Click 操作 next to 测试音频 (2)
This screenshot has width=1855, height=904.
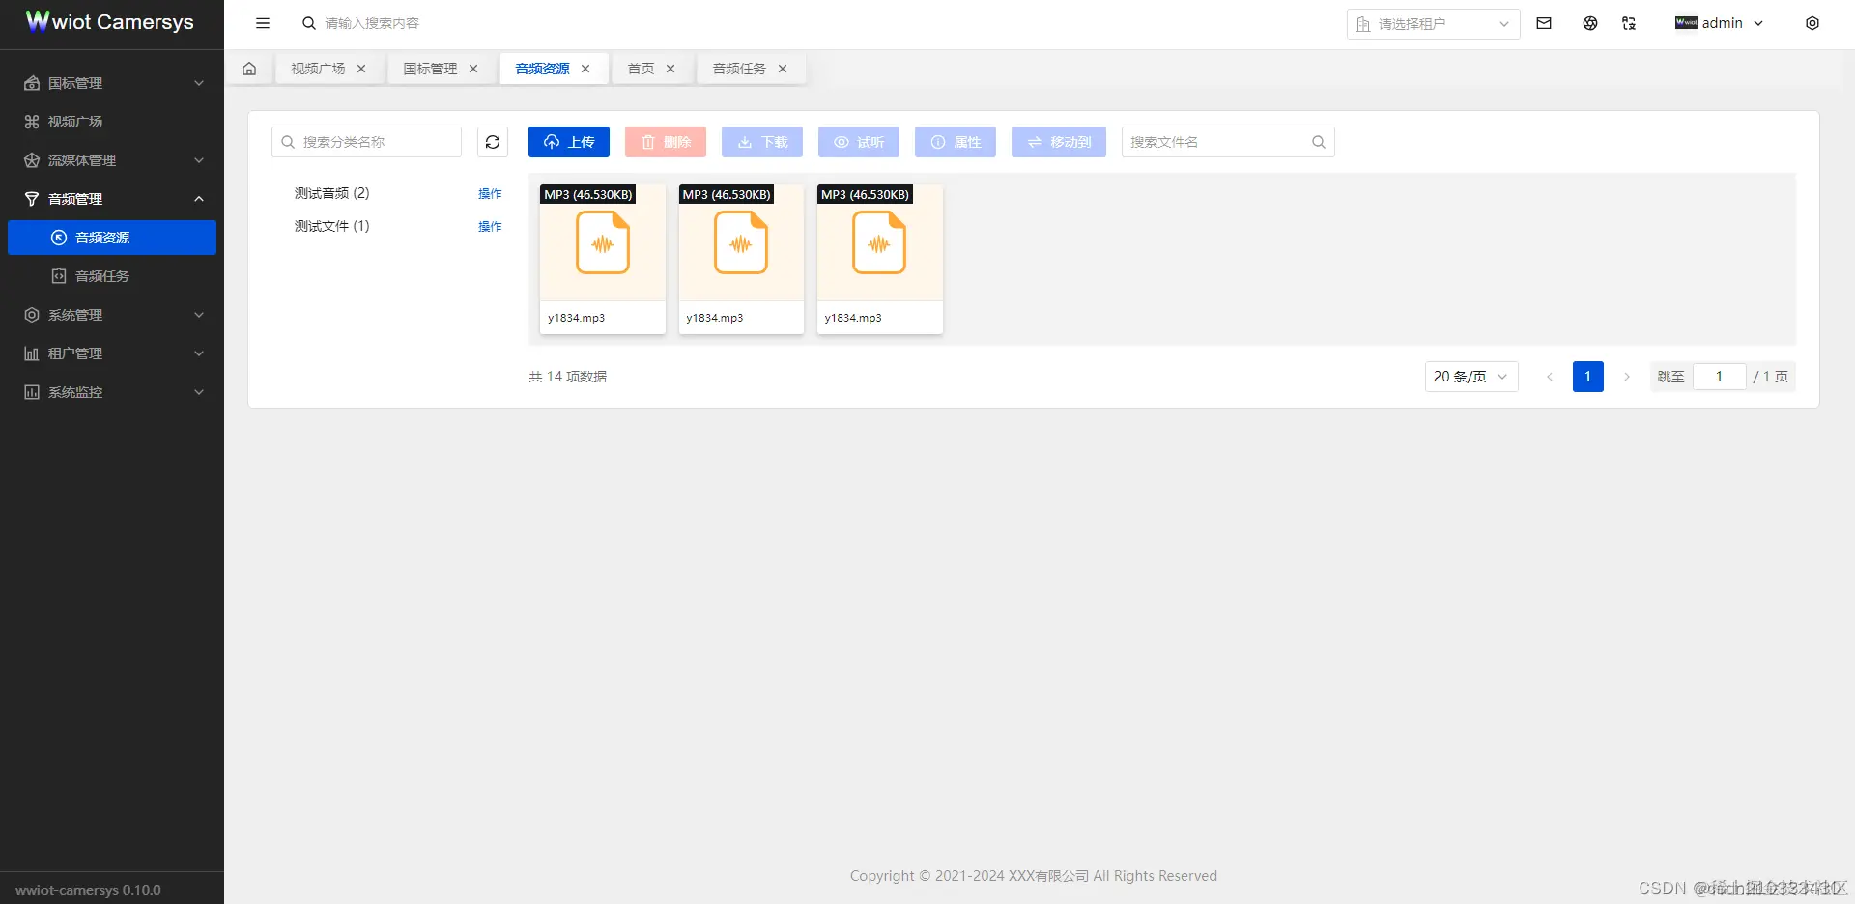(x=490, y=193)
